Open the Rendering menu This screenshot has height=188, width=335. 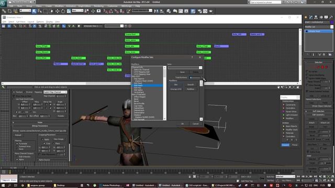[x=99, y=6]
